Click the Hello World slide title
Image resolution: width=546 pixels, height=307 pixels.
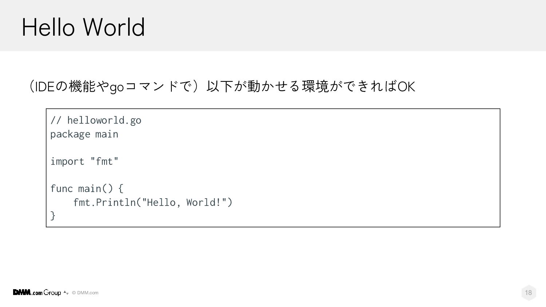[x=83, y=27]
